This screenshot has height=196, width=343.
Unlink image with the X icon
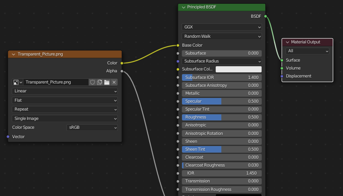coord(114,82)
